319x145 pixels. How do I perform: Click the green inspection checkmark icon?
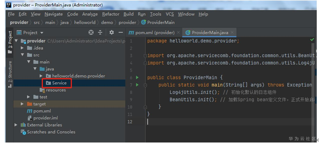point(312,40)
